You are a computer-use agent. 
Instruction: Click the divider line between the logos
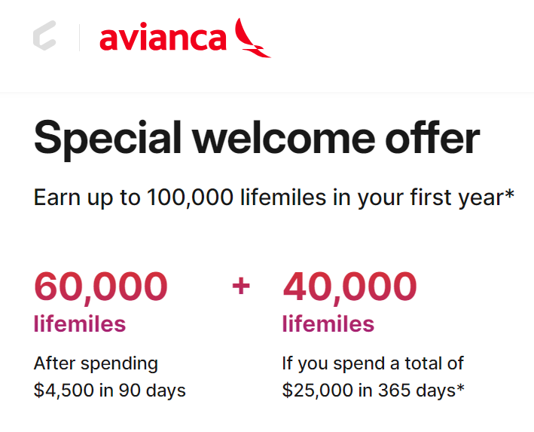click(x=79, y=38)
